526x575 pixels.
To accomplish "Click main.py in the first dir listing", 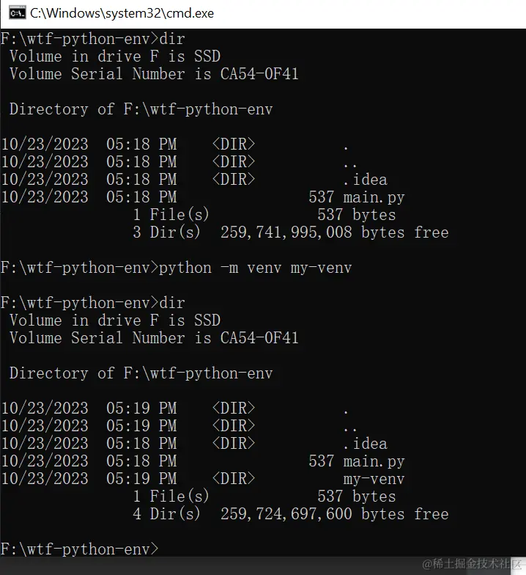I will pyautogui.click(x=374, y=197).
